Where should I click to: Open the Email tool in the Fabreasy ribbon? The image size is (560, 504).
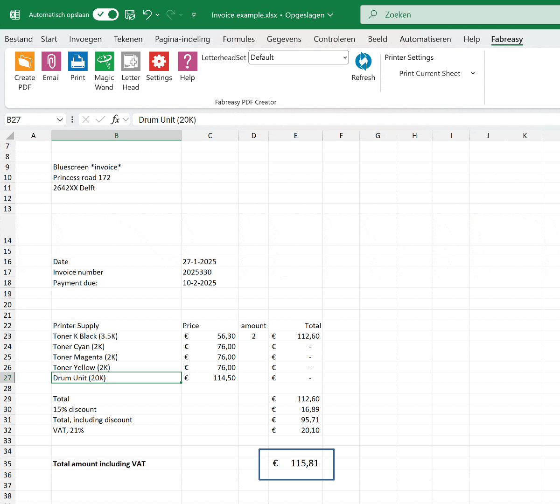[x=51, y=62]
